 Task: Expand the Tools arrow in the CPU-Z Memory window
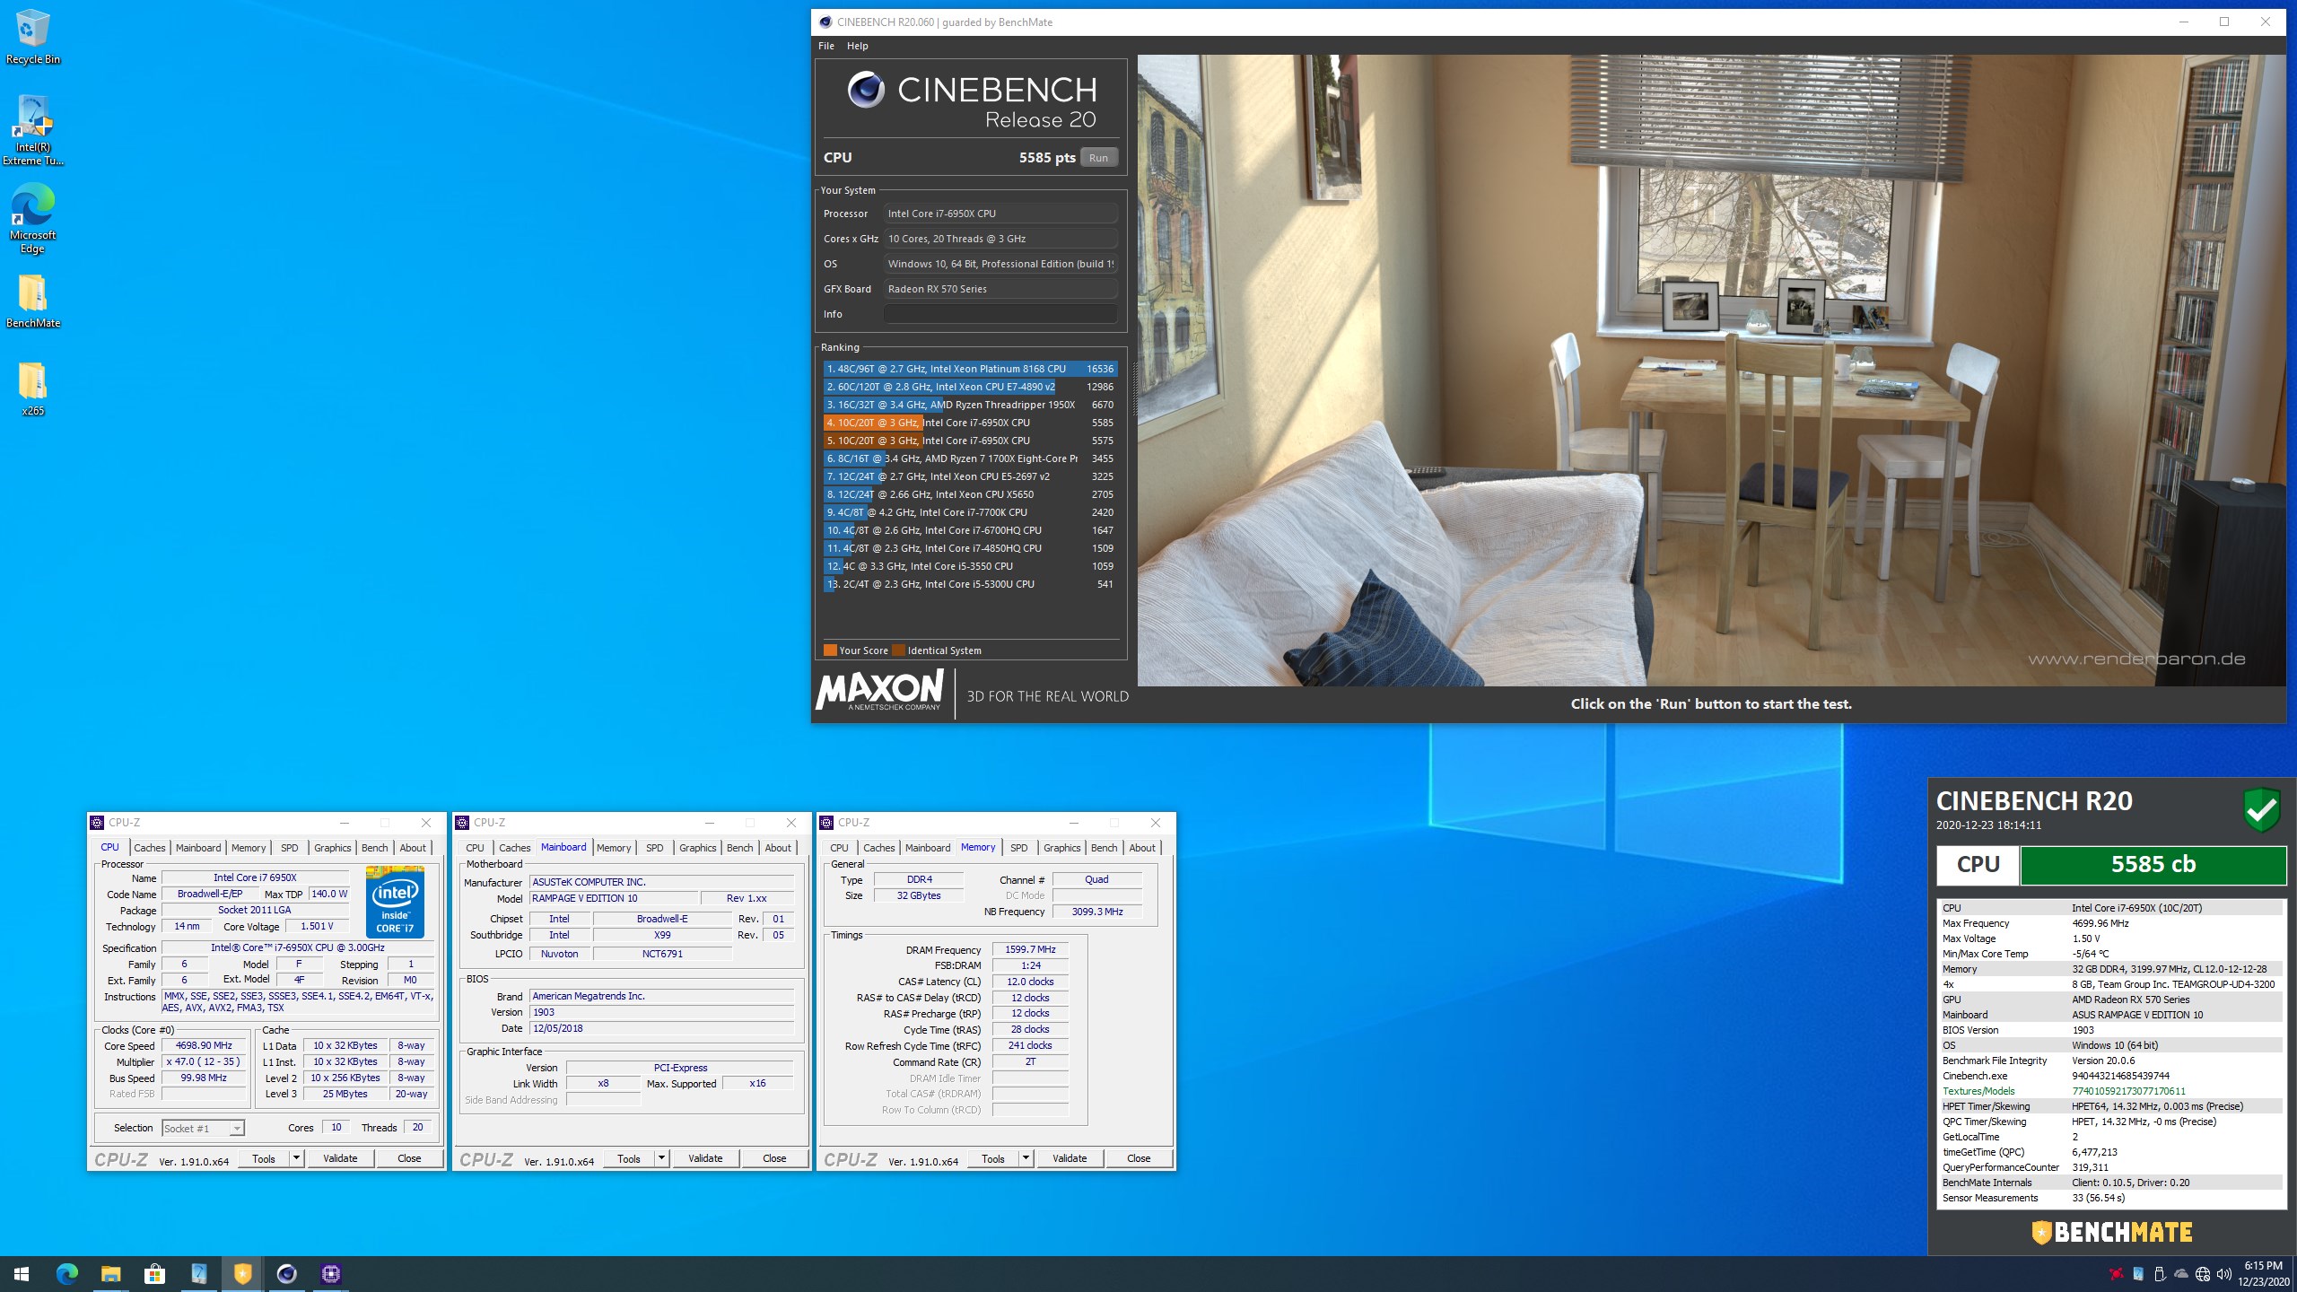pyautogui.click(x=1026, y=1158)
